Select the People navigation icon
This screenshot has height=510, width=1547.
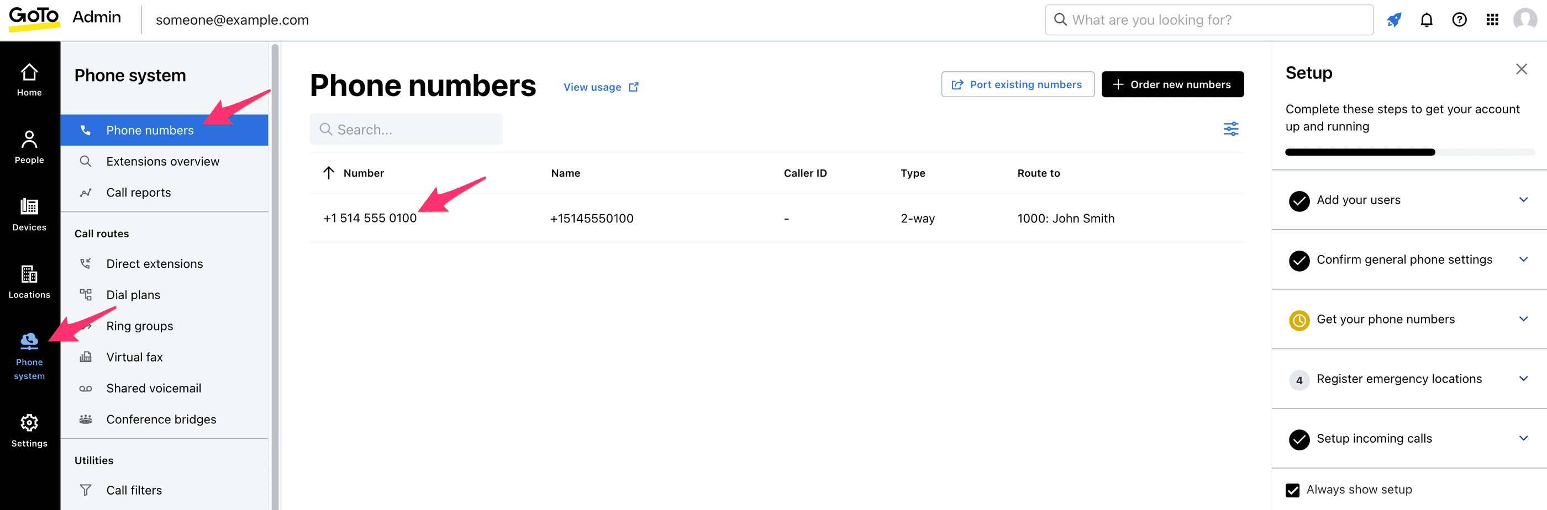point(29,146)
